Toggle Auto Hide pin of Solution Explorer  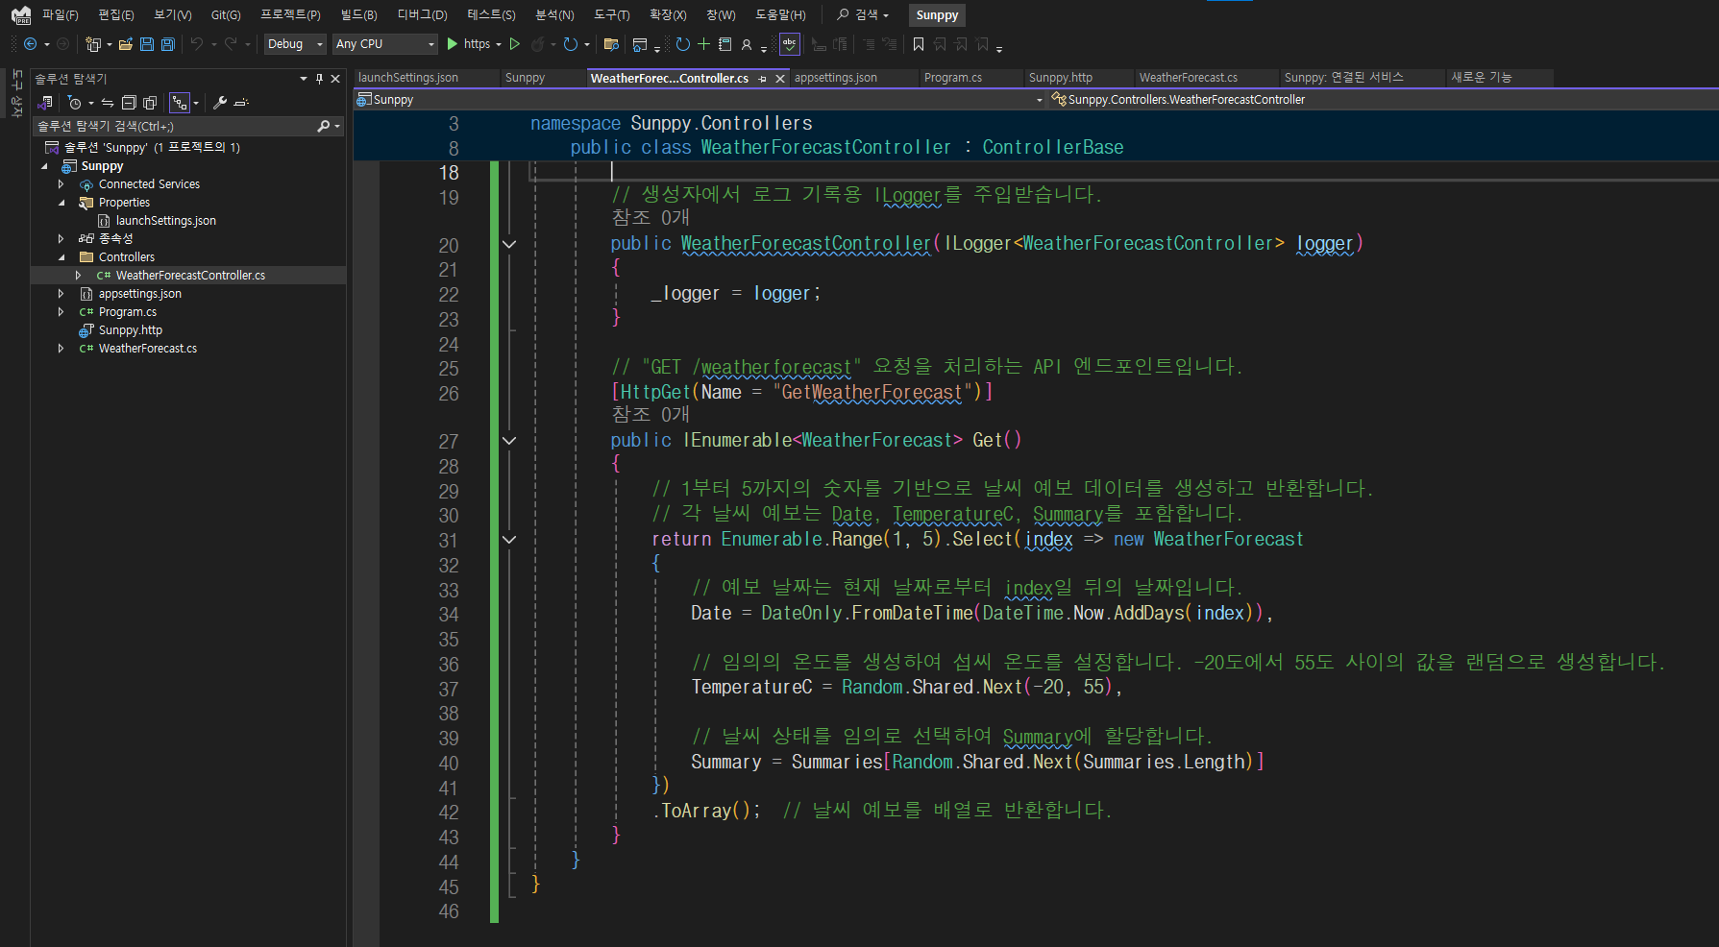click(x=320, y=79)
